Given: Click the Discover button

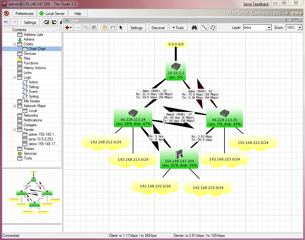Looking at the screenshot, I should pos(158,28).
